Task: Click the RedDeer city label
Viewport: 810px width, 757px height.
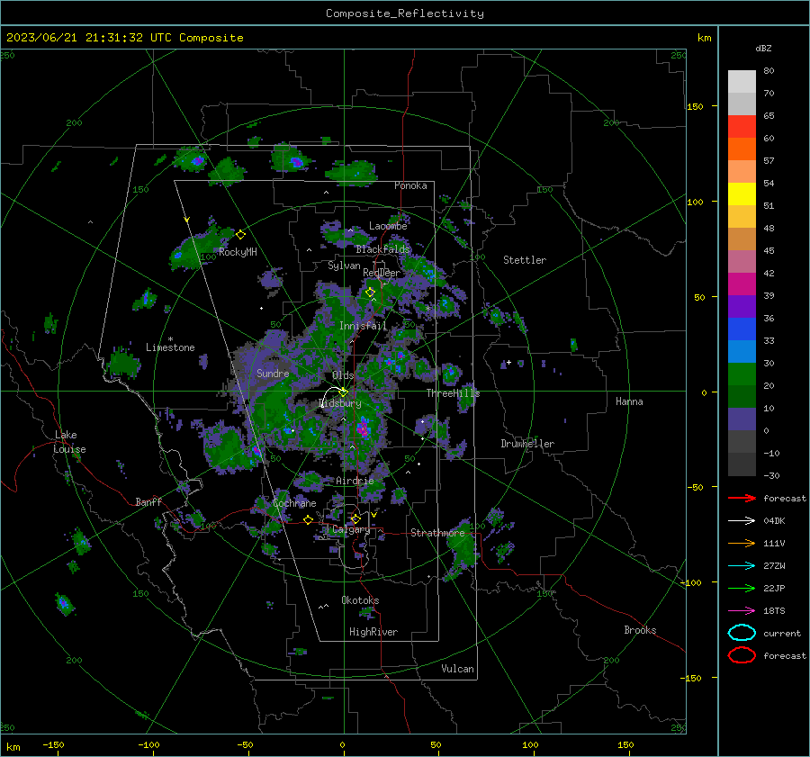Action: tap(382, 273)
